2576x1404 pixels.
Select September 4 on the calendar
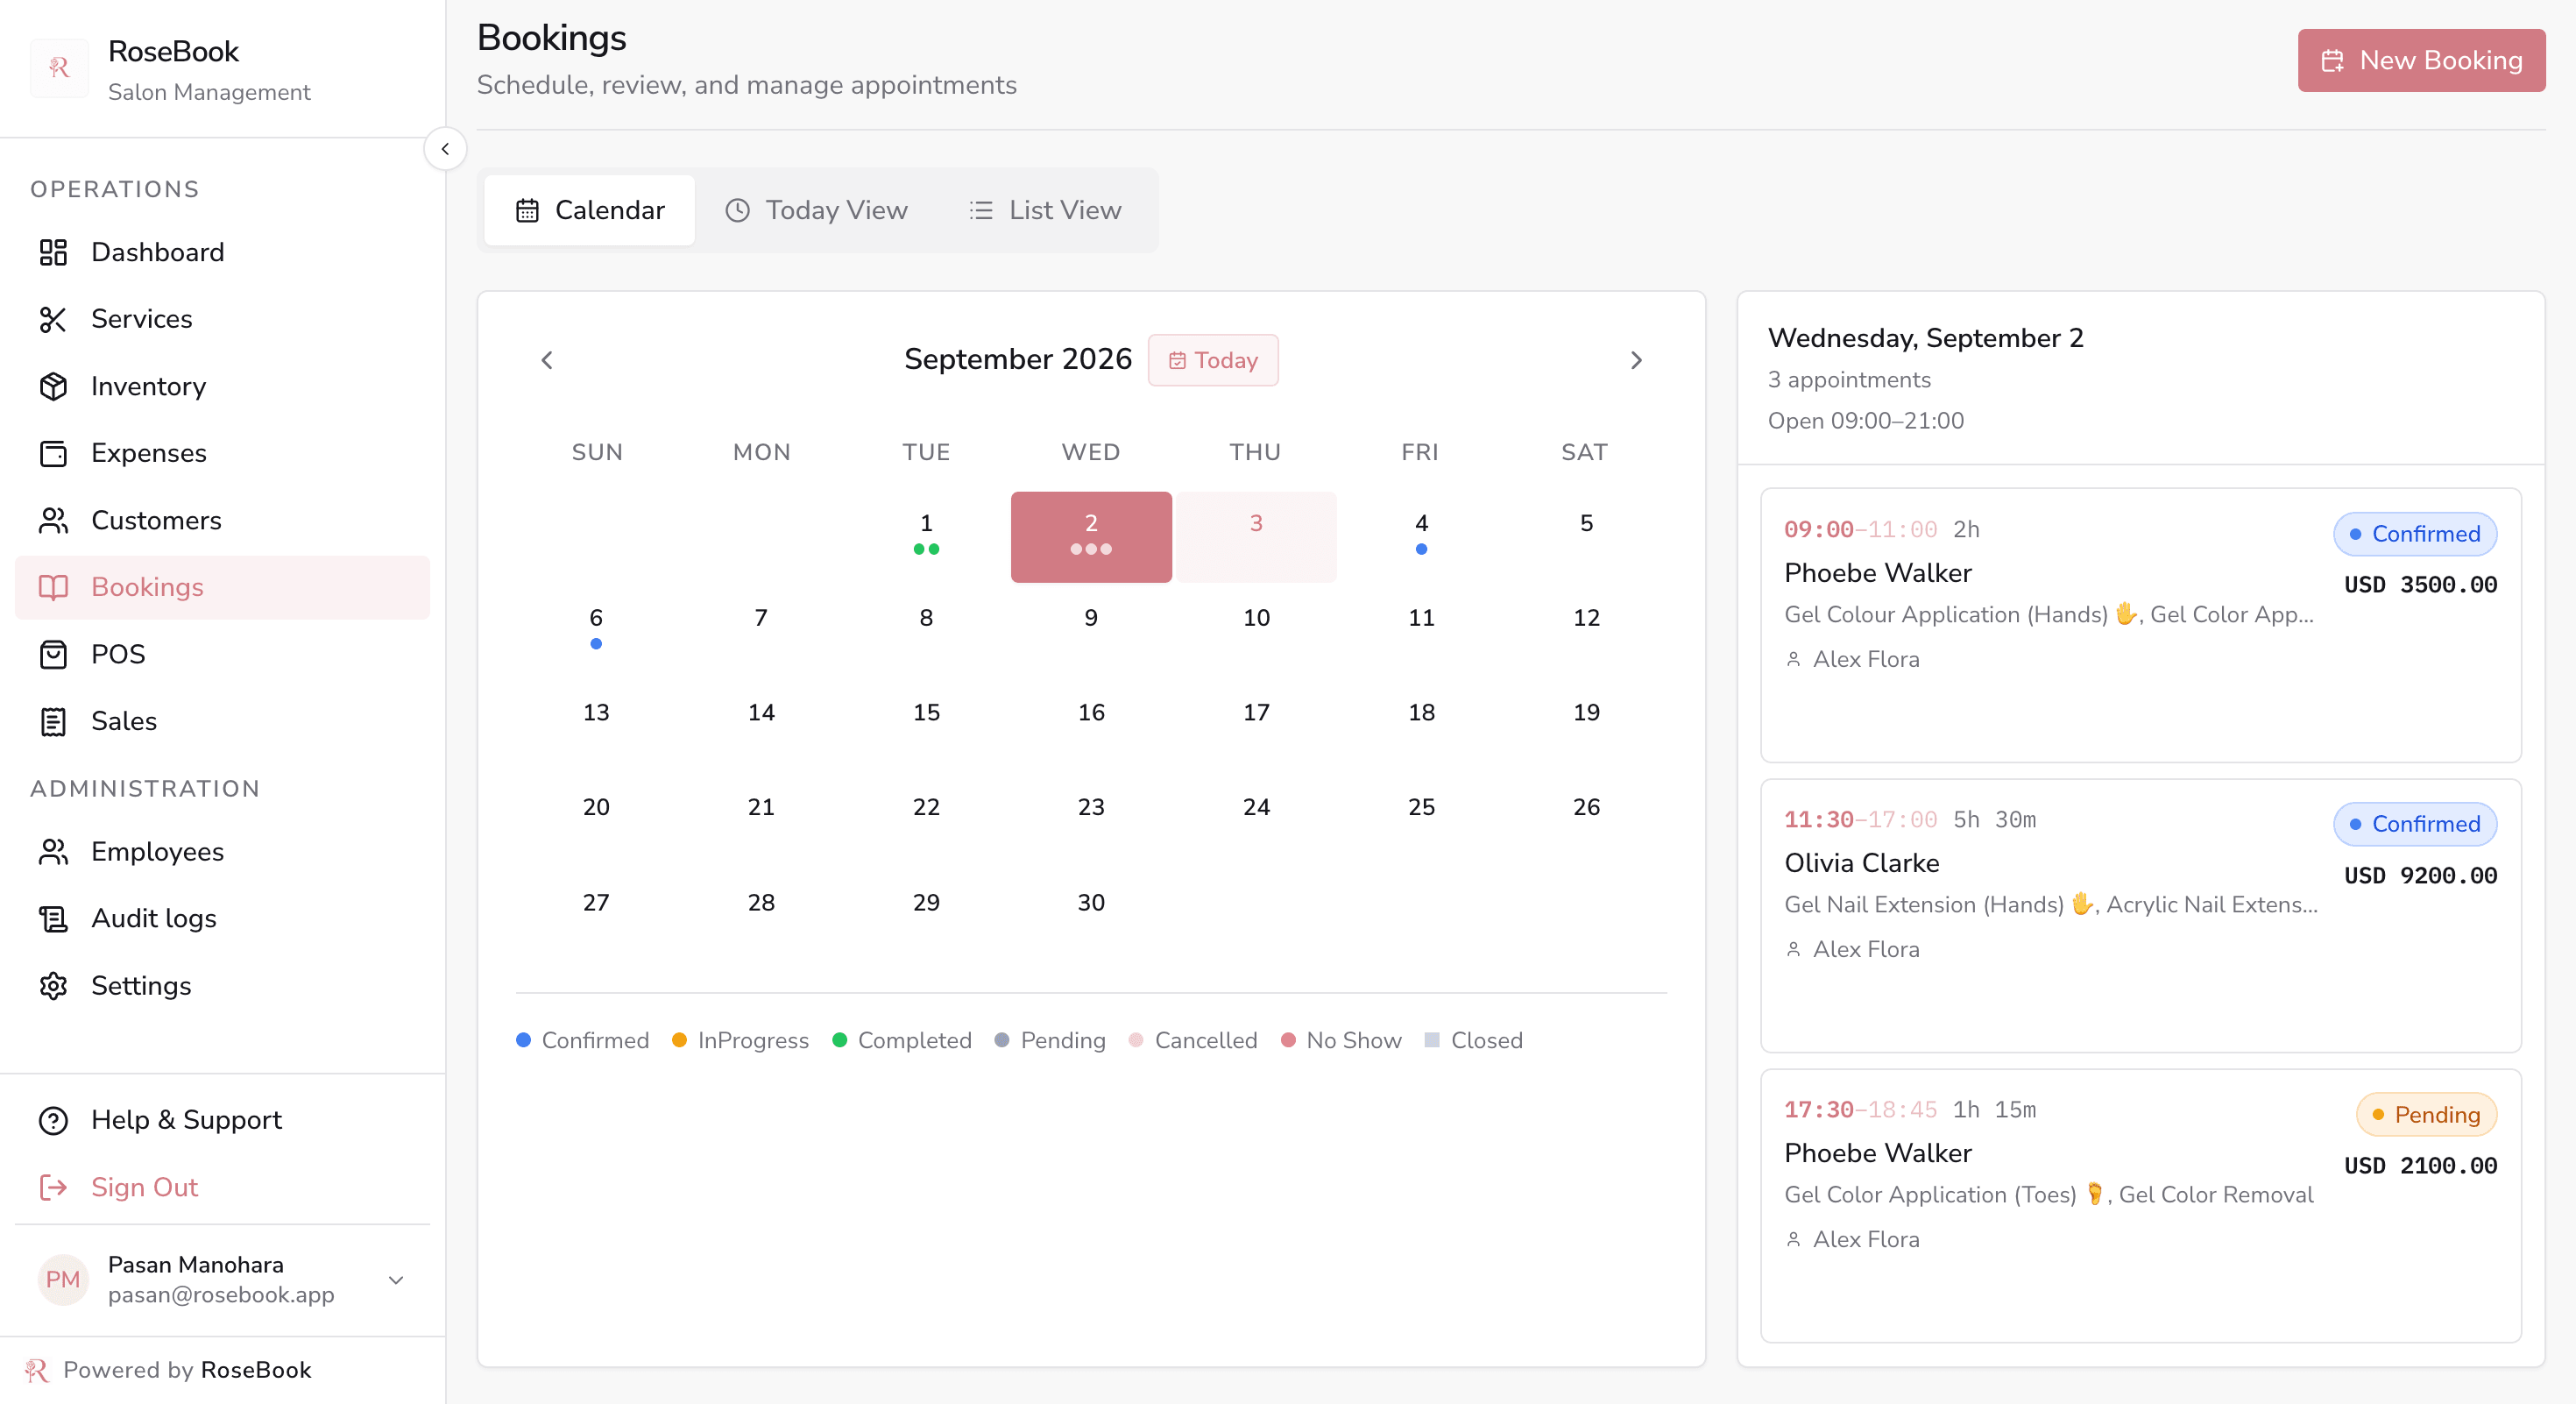coord(1421,537)
